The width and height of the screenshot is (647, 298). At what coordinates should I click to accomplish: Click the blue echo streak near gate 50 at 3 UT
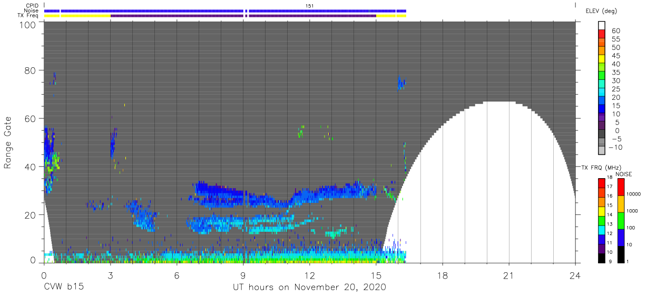[113, 142]
